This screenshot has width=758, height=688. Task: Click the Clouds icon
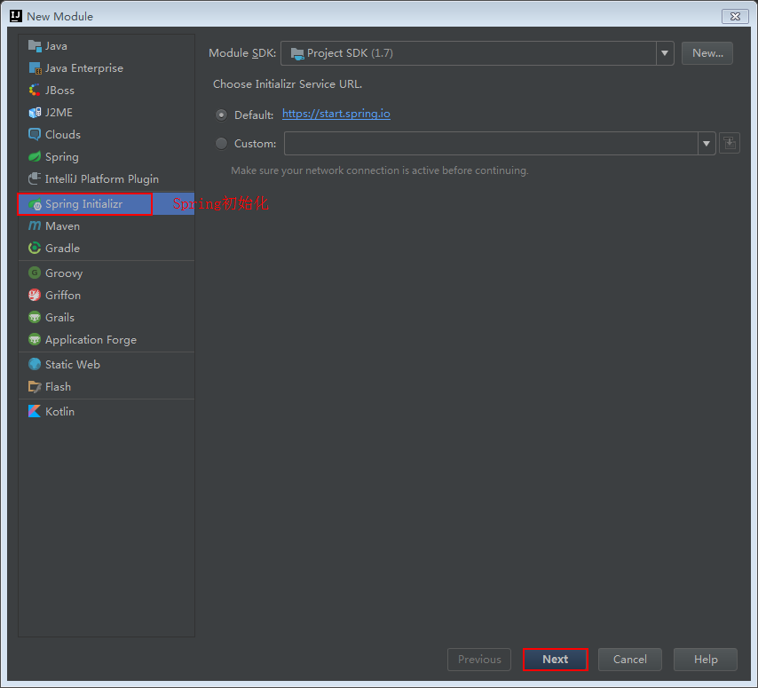click(35, 134)
